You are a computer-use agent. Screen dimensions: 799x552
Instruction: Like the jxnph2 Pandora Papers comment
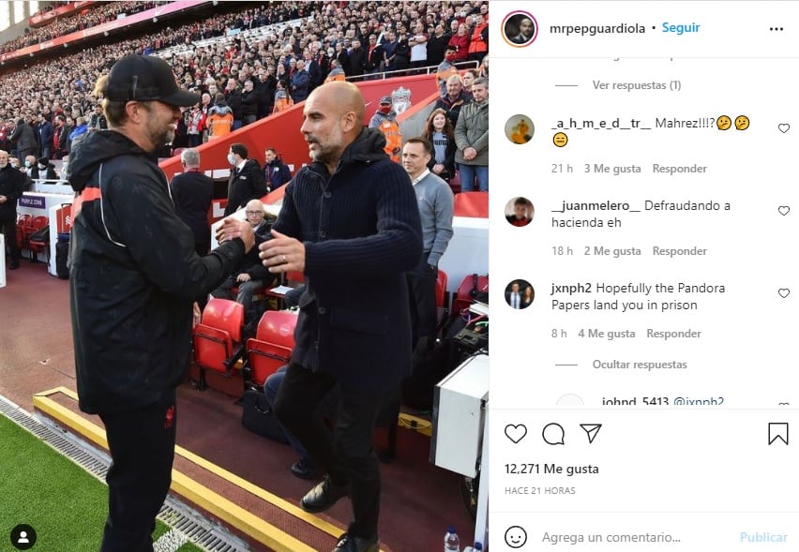tap(784, 293)
